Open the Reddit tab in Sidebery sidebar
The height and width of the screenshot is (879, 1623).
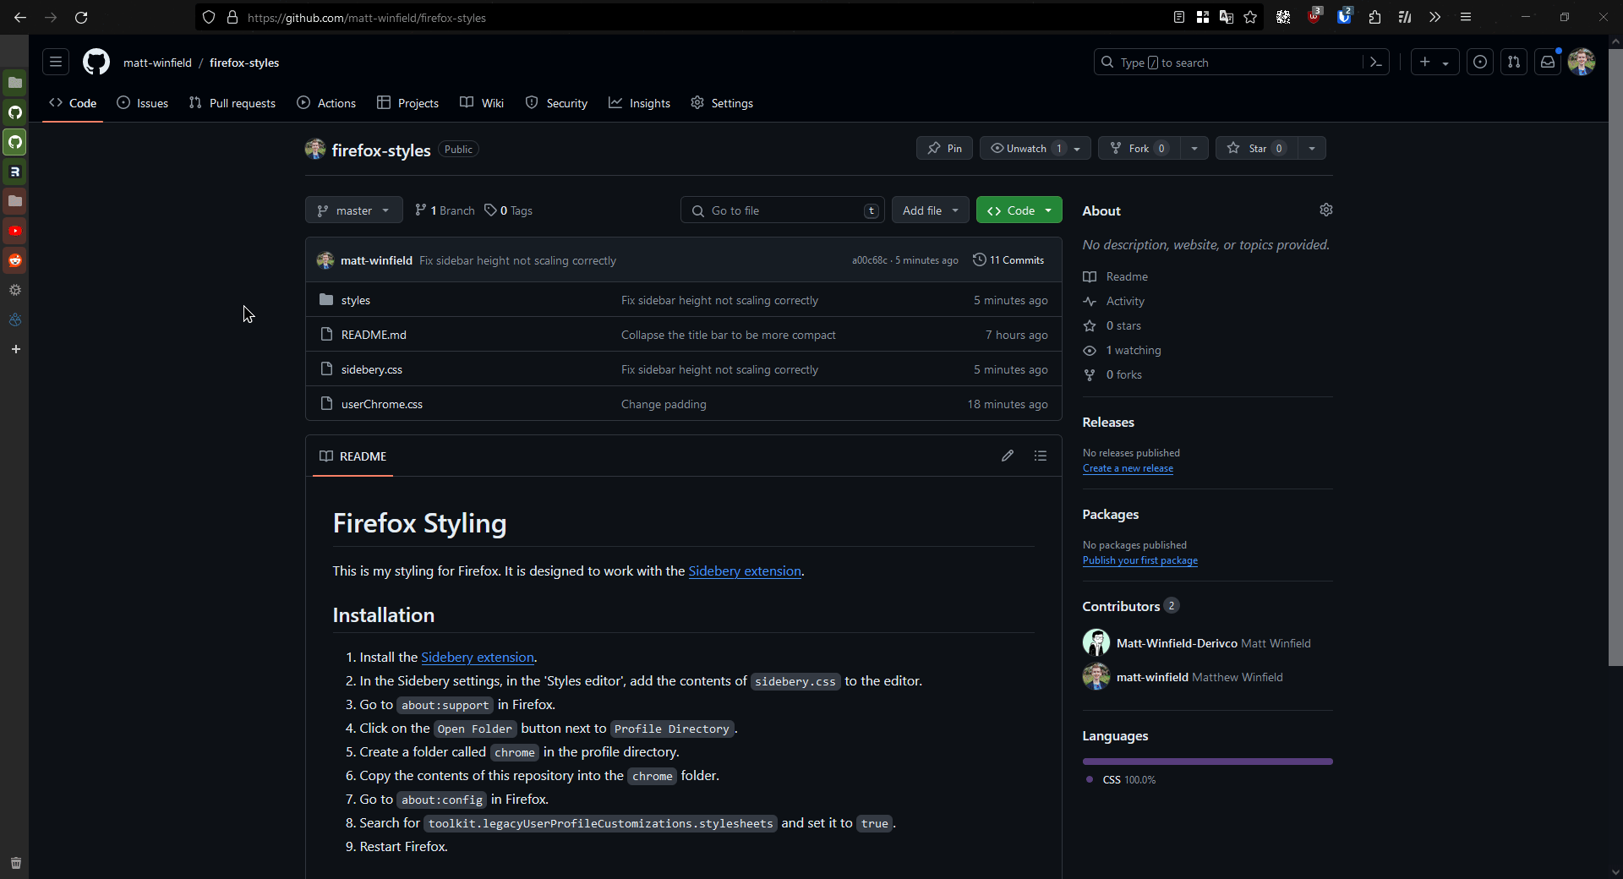15,260
